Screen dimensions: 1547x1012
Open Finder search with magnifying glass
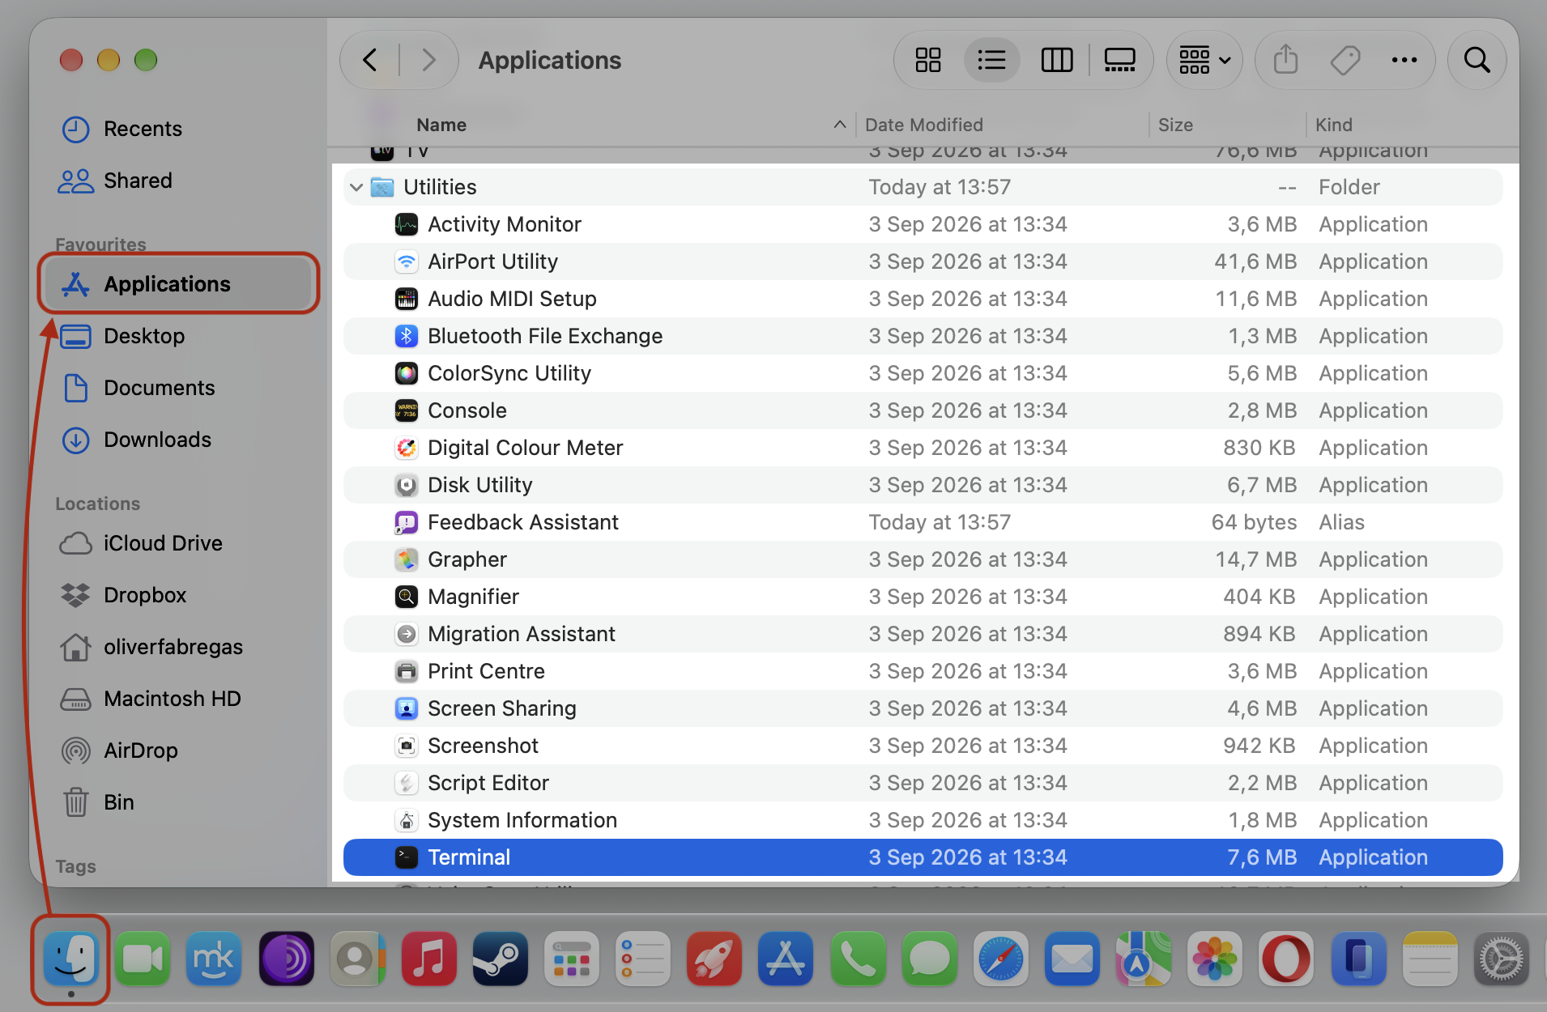tap(1477, 60)
